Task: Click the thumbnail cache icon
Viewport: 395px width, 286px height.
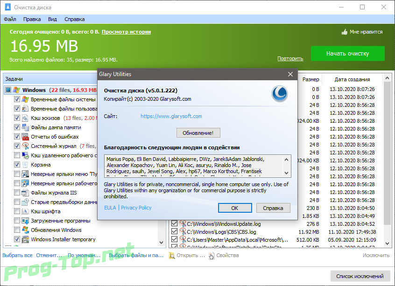Action: [x=25, y=118]
